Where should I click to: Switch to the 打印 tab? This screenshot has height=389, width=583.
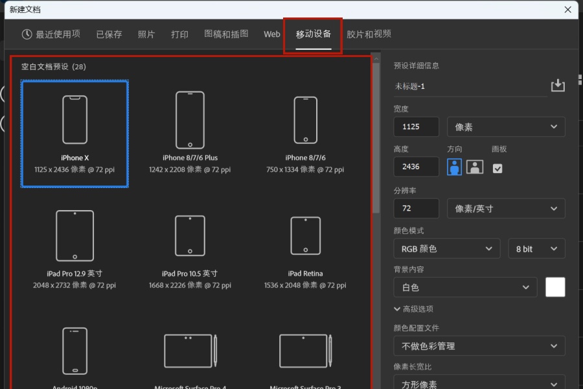click(179, 34)
